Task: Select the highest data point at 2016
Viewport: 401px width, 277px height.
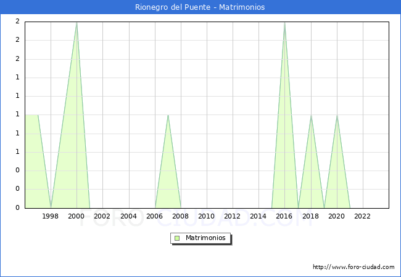Action: (x=284, y=23)
